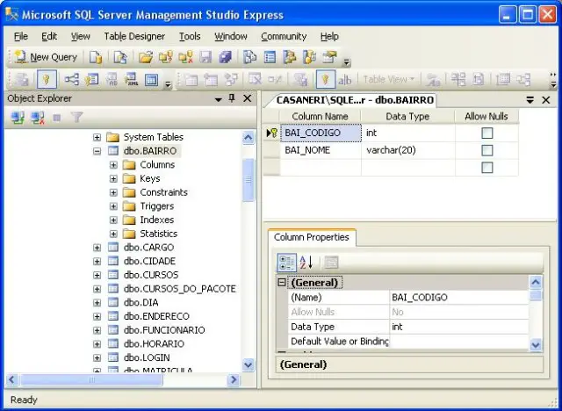Viewport: 562px width, 411px height.
Task: Open the Table Designer menu
Action: click(x=133, y=36)
